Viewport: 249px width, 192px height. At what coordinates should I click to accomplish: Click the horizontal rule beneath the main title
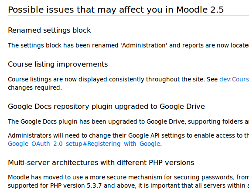129,16
